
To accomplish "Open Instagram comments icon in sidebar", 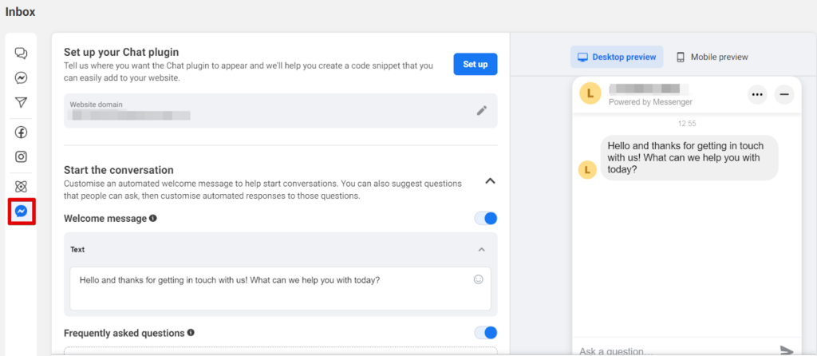I will point(22,156).
